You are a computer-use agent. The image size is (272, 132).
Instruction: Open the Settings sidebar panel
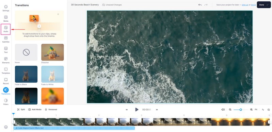pos(6,8)
